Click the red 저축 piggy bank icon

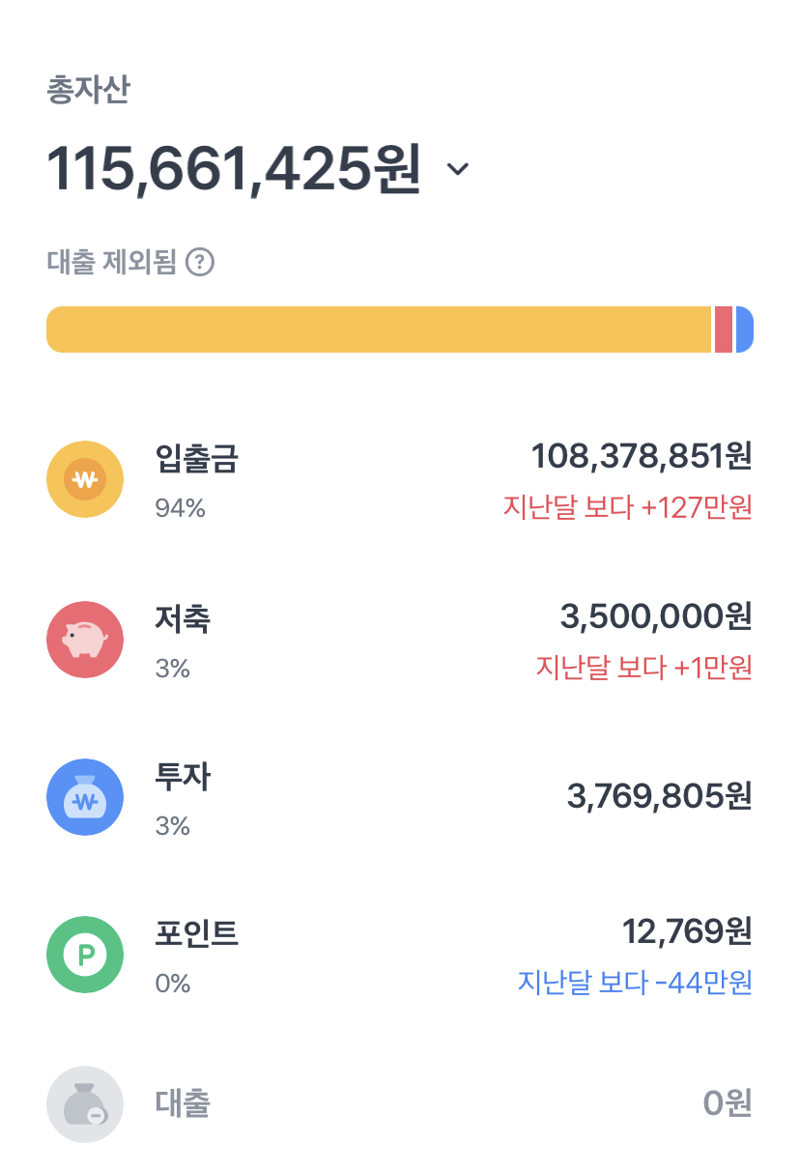pyautogui.click(x=85, y=640)
